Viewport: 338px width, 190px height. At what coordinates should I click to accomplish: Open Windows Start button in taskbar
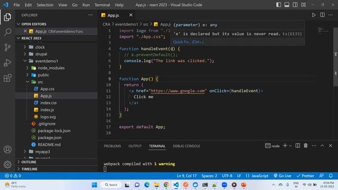point(95,185)
